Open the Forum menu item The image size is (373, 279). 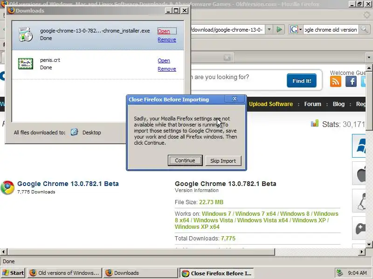[x=312, y=104]
